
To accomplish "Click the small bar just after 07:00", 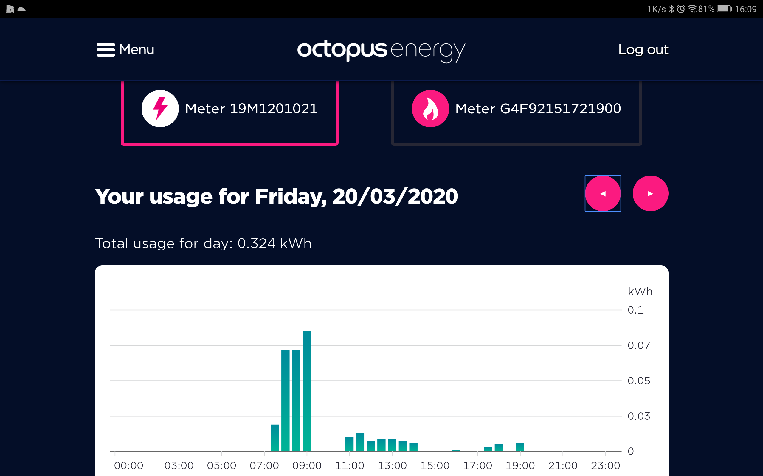I will tap(275, 438).
